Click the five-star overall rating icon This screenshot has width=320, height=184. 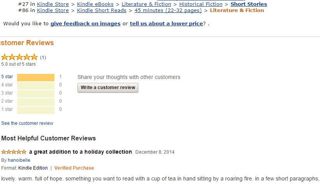pos(19,57)
